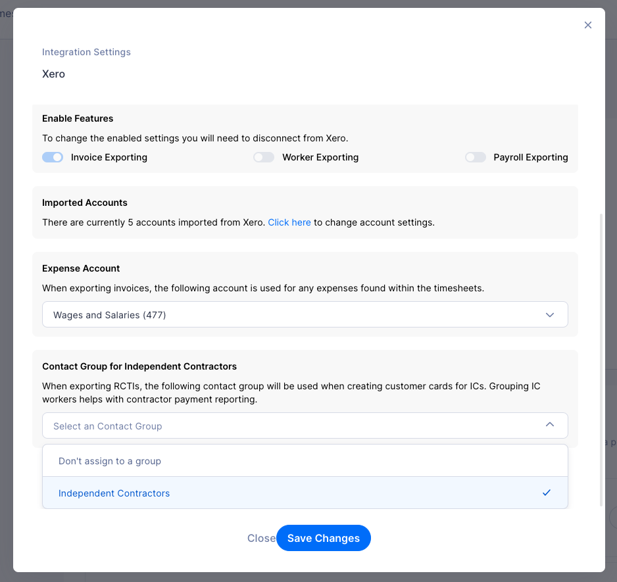The height and width of the screenshot is (582, 617).
Task: Toggle the Invoice Exporting switch
Action: tap(53, 157)
